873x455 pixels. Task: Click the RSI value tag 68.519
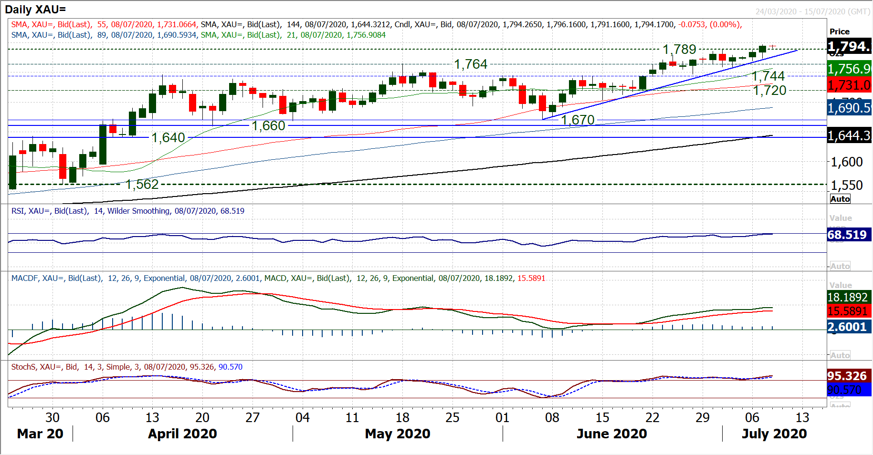pos(847,235)
